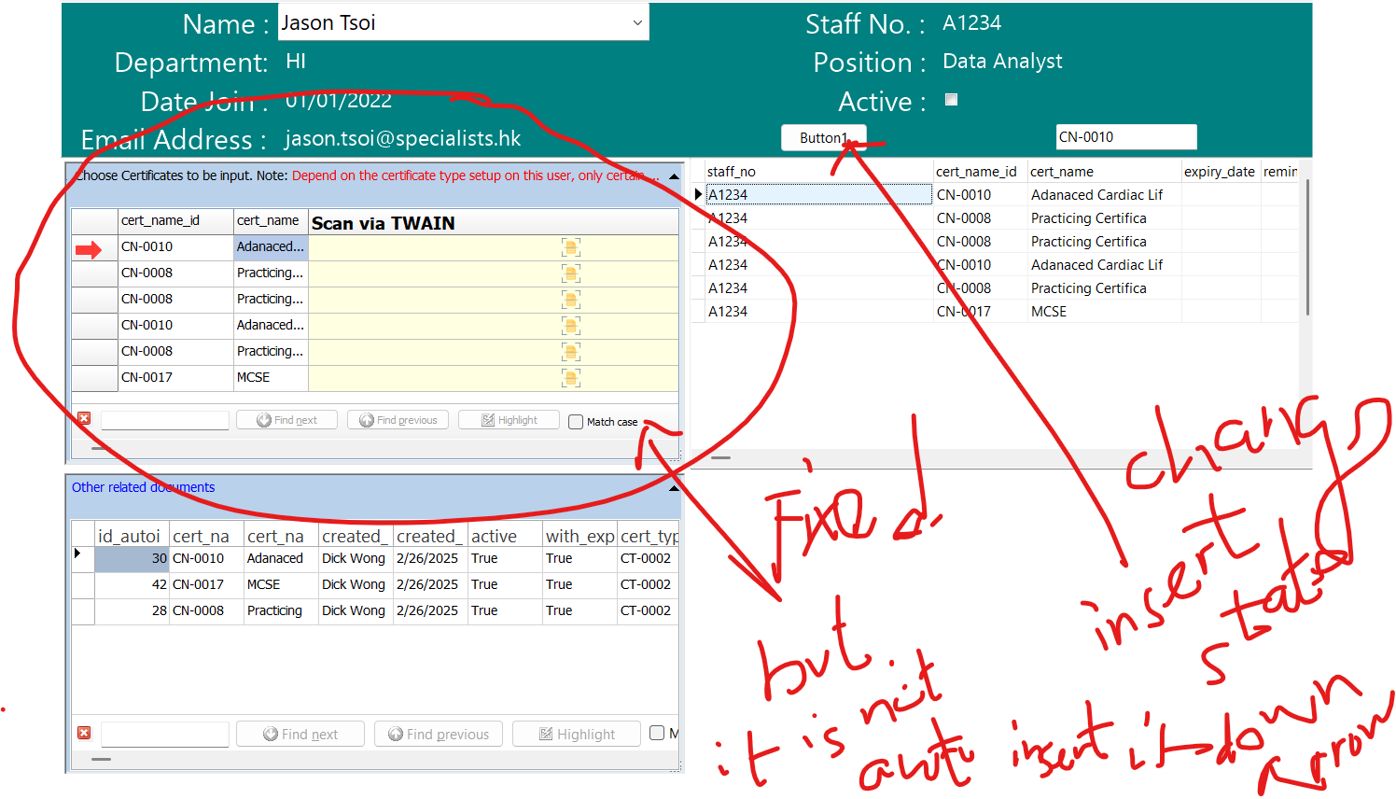Click the vertical scrollbar of the staff_no grid

pos(1307,247)
